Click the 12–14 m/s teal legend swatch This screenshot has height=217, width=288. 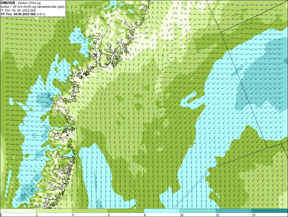click(x=234, y=211)
